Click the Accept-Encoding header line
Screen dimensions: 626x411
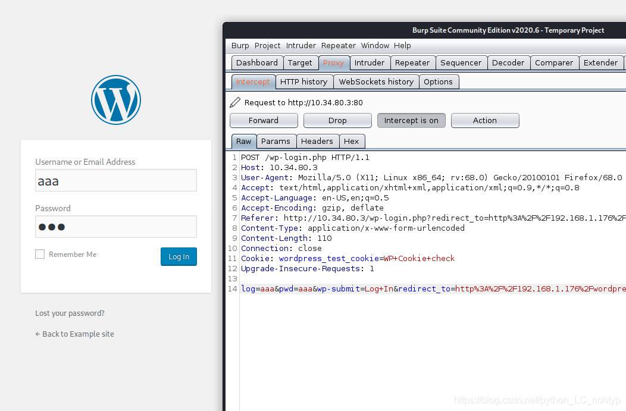(312, 208)
